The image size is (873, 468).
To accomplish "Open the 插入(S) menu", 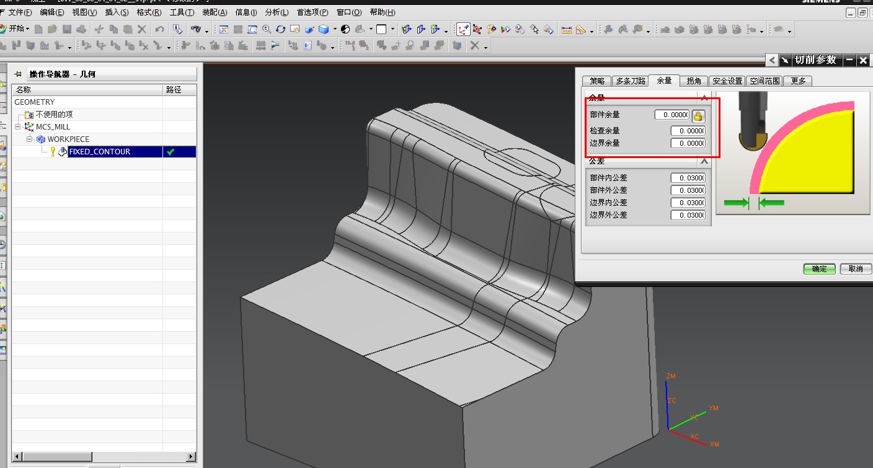I will point(117,12).
